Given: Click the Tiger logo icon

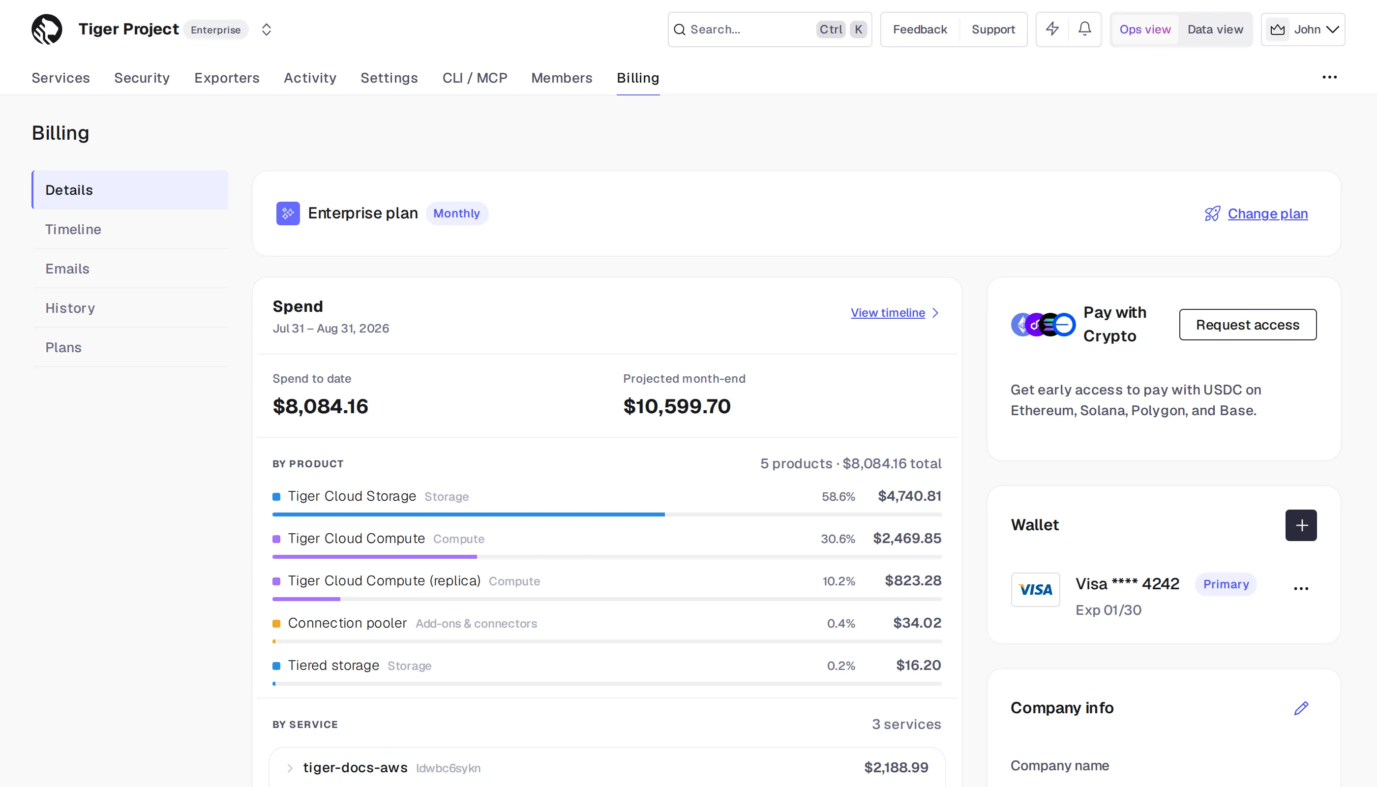Looking at the screenshot, I should pyautogui.click(x=47, y=29).
